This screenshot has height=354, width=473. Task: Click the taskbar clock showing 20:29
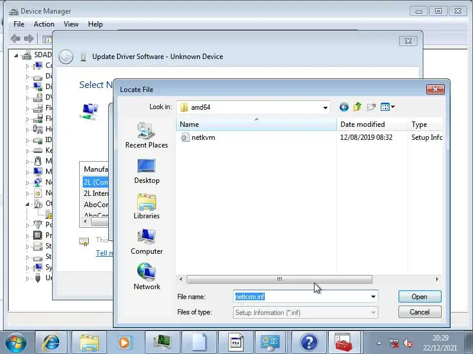pos(440,343)
